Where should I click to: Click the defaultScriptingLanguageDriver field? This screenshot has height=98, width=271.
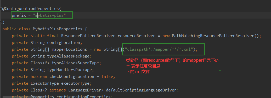tap(141, 90)
